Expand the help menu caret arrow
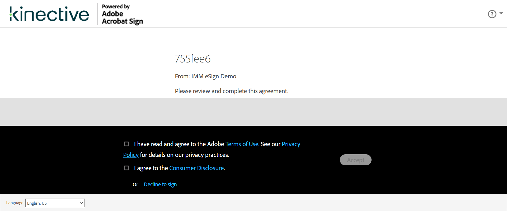Image resolution: width=507 pixels, height=211 pixels. click(x=501, y=13)
